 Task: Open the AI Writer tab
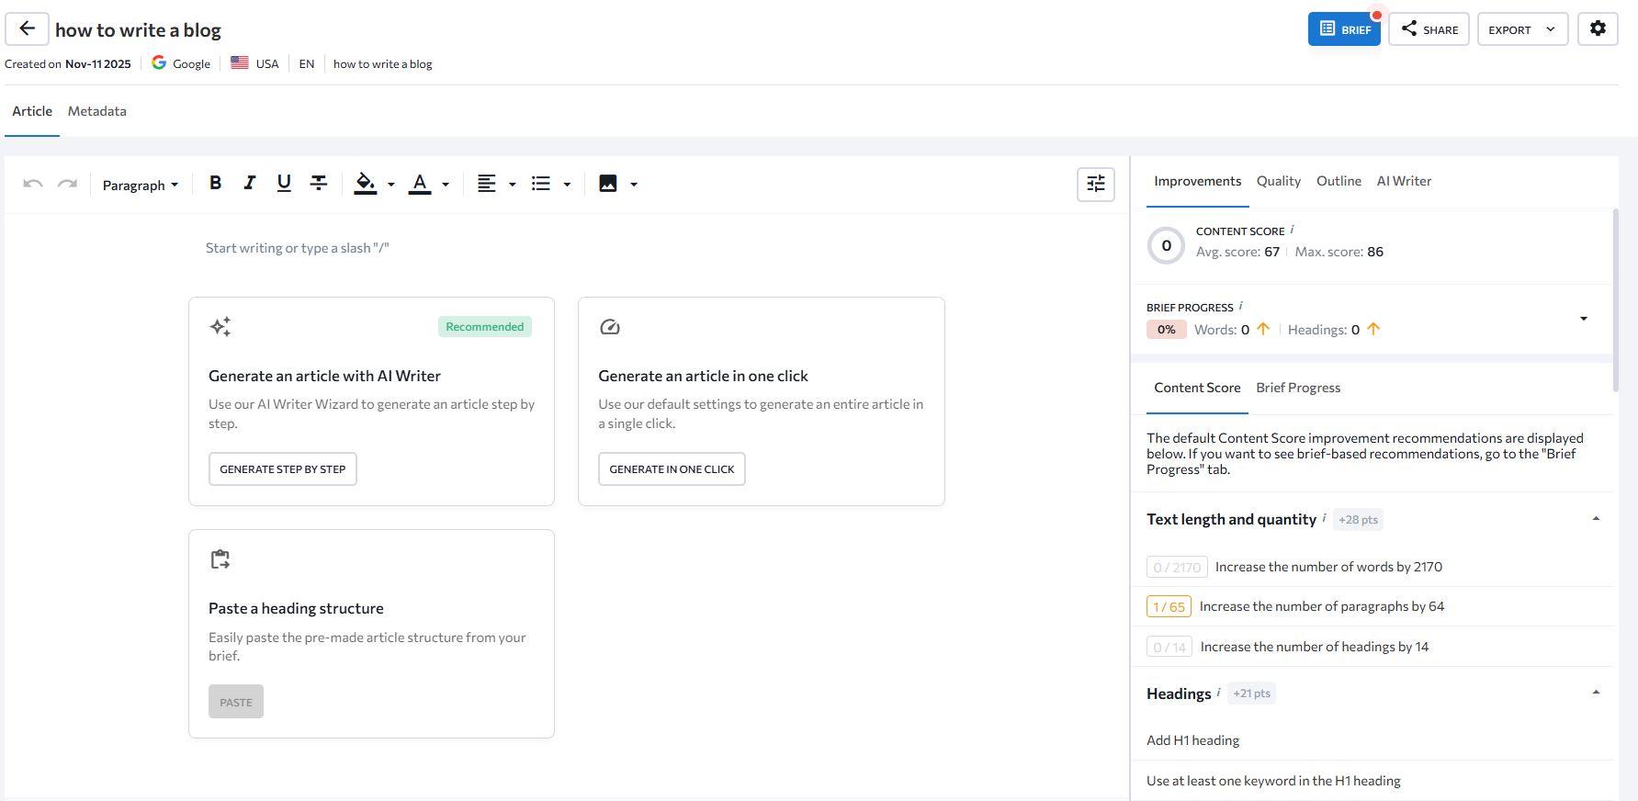click(x=1404, y=181)
